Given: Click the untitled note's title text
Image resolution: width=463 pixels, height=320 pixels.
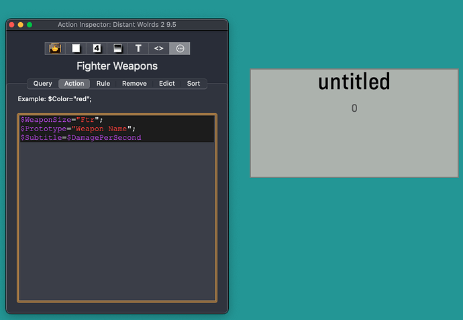Looking at the screenshot, I should [354, 82].
